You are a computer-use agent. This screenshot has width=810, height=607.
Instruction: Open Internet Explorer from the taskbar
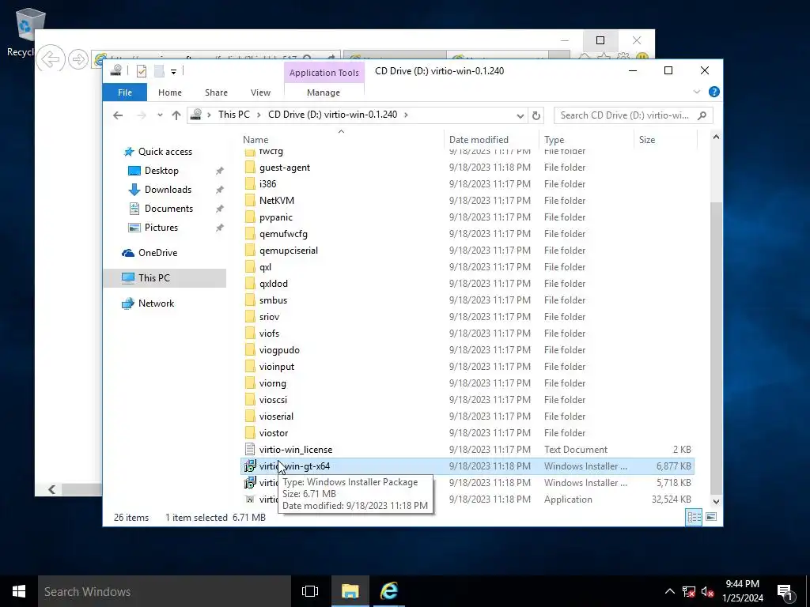[388, 591]
